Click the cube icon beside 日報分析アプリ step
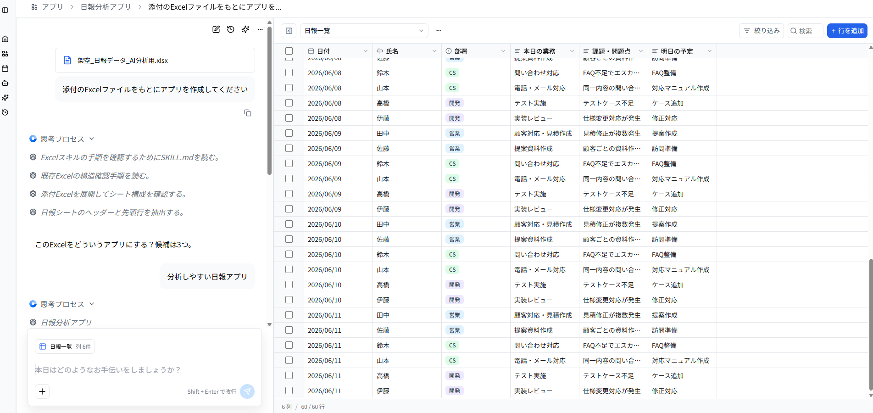Viewport: 873px width, 413px height. pos(33,322)
